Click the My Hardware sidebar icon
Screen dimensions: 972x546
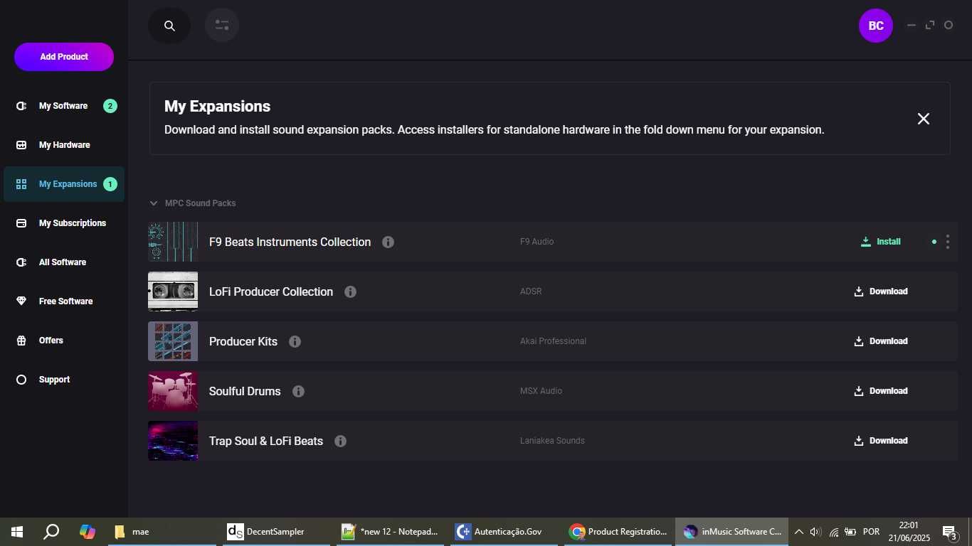[x=21, y=145]
